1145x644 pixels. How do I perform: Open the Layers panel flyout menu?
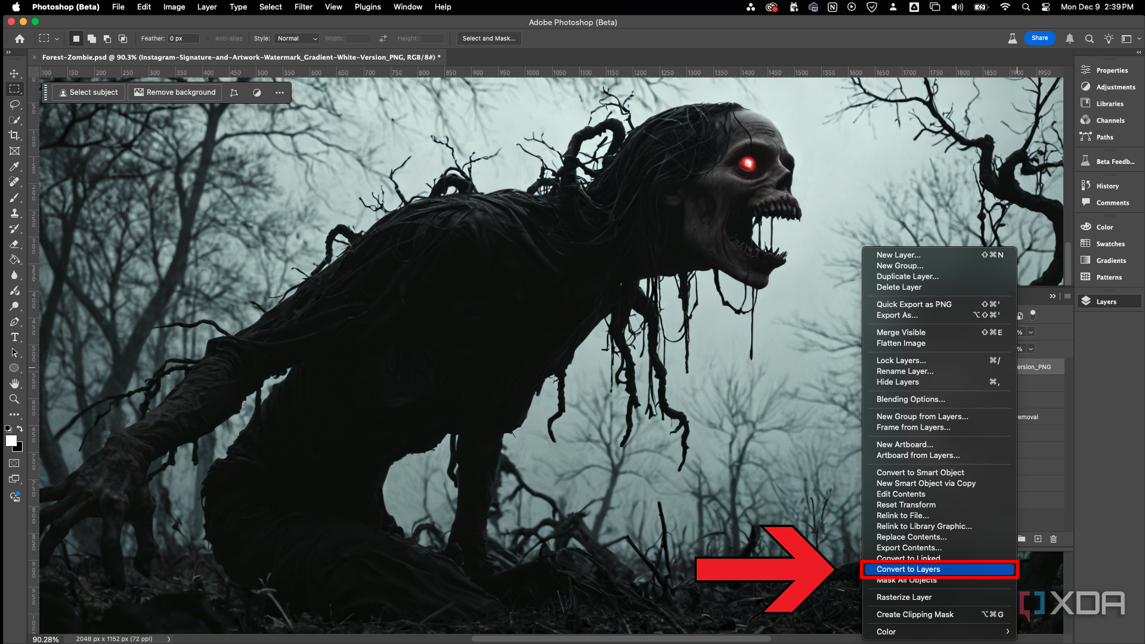point(1067,296)
